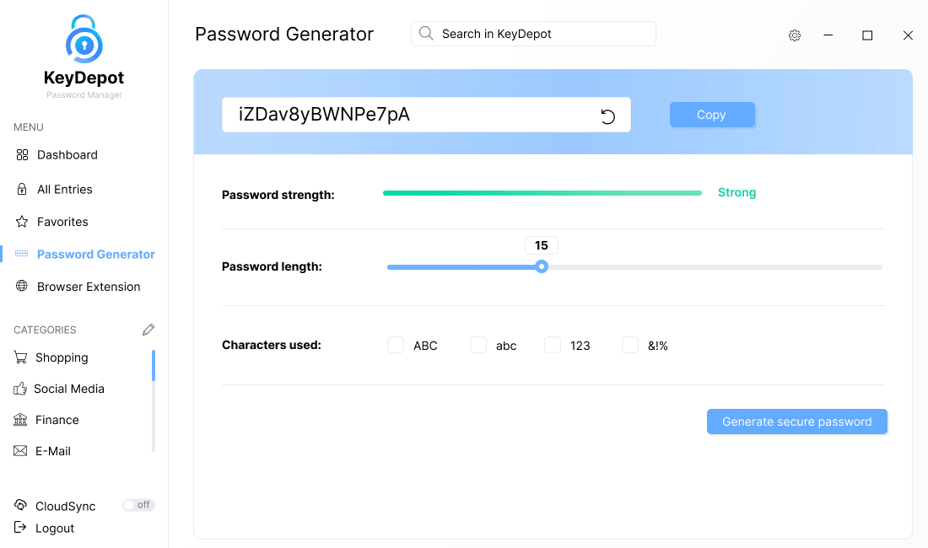Click Generate secure password
The image size is (928, 548).
(x=796, y=422)
